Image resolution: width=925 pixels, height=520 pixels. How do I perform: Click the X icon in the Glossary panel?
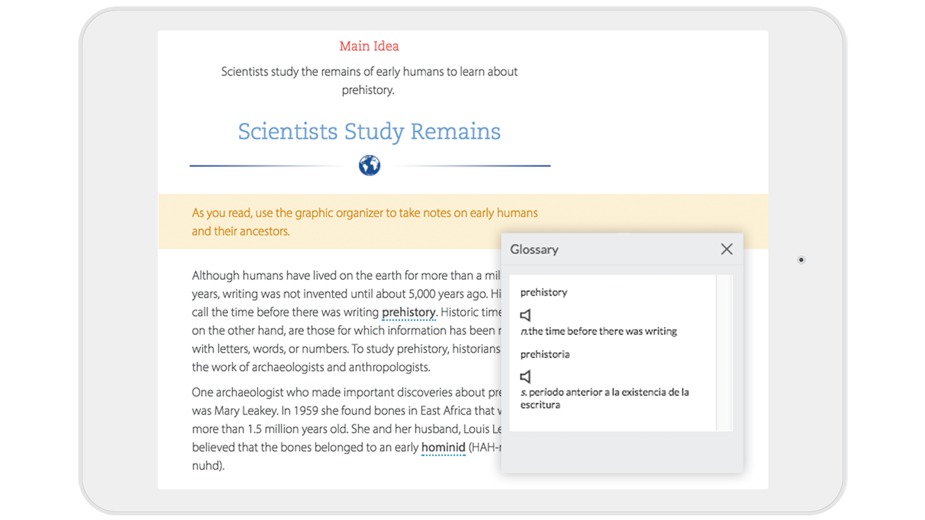(727, 249)
